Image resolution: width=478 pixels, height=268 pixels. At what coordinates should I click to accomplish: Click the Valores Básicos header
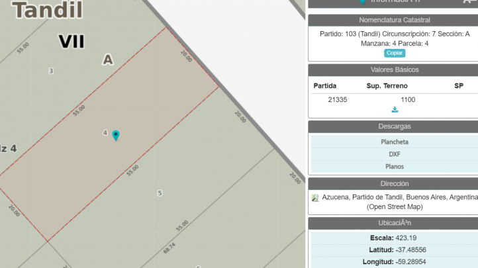coord(395,69)
